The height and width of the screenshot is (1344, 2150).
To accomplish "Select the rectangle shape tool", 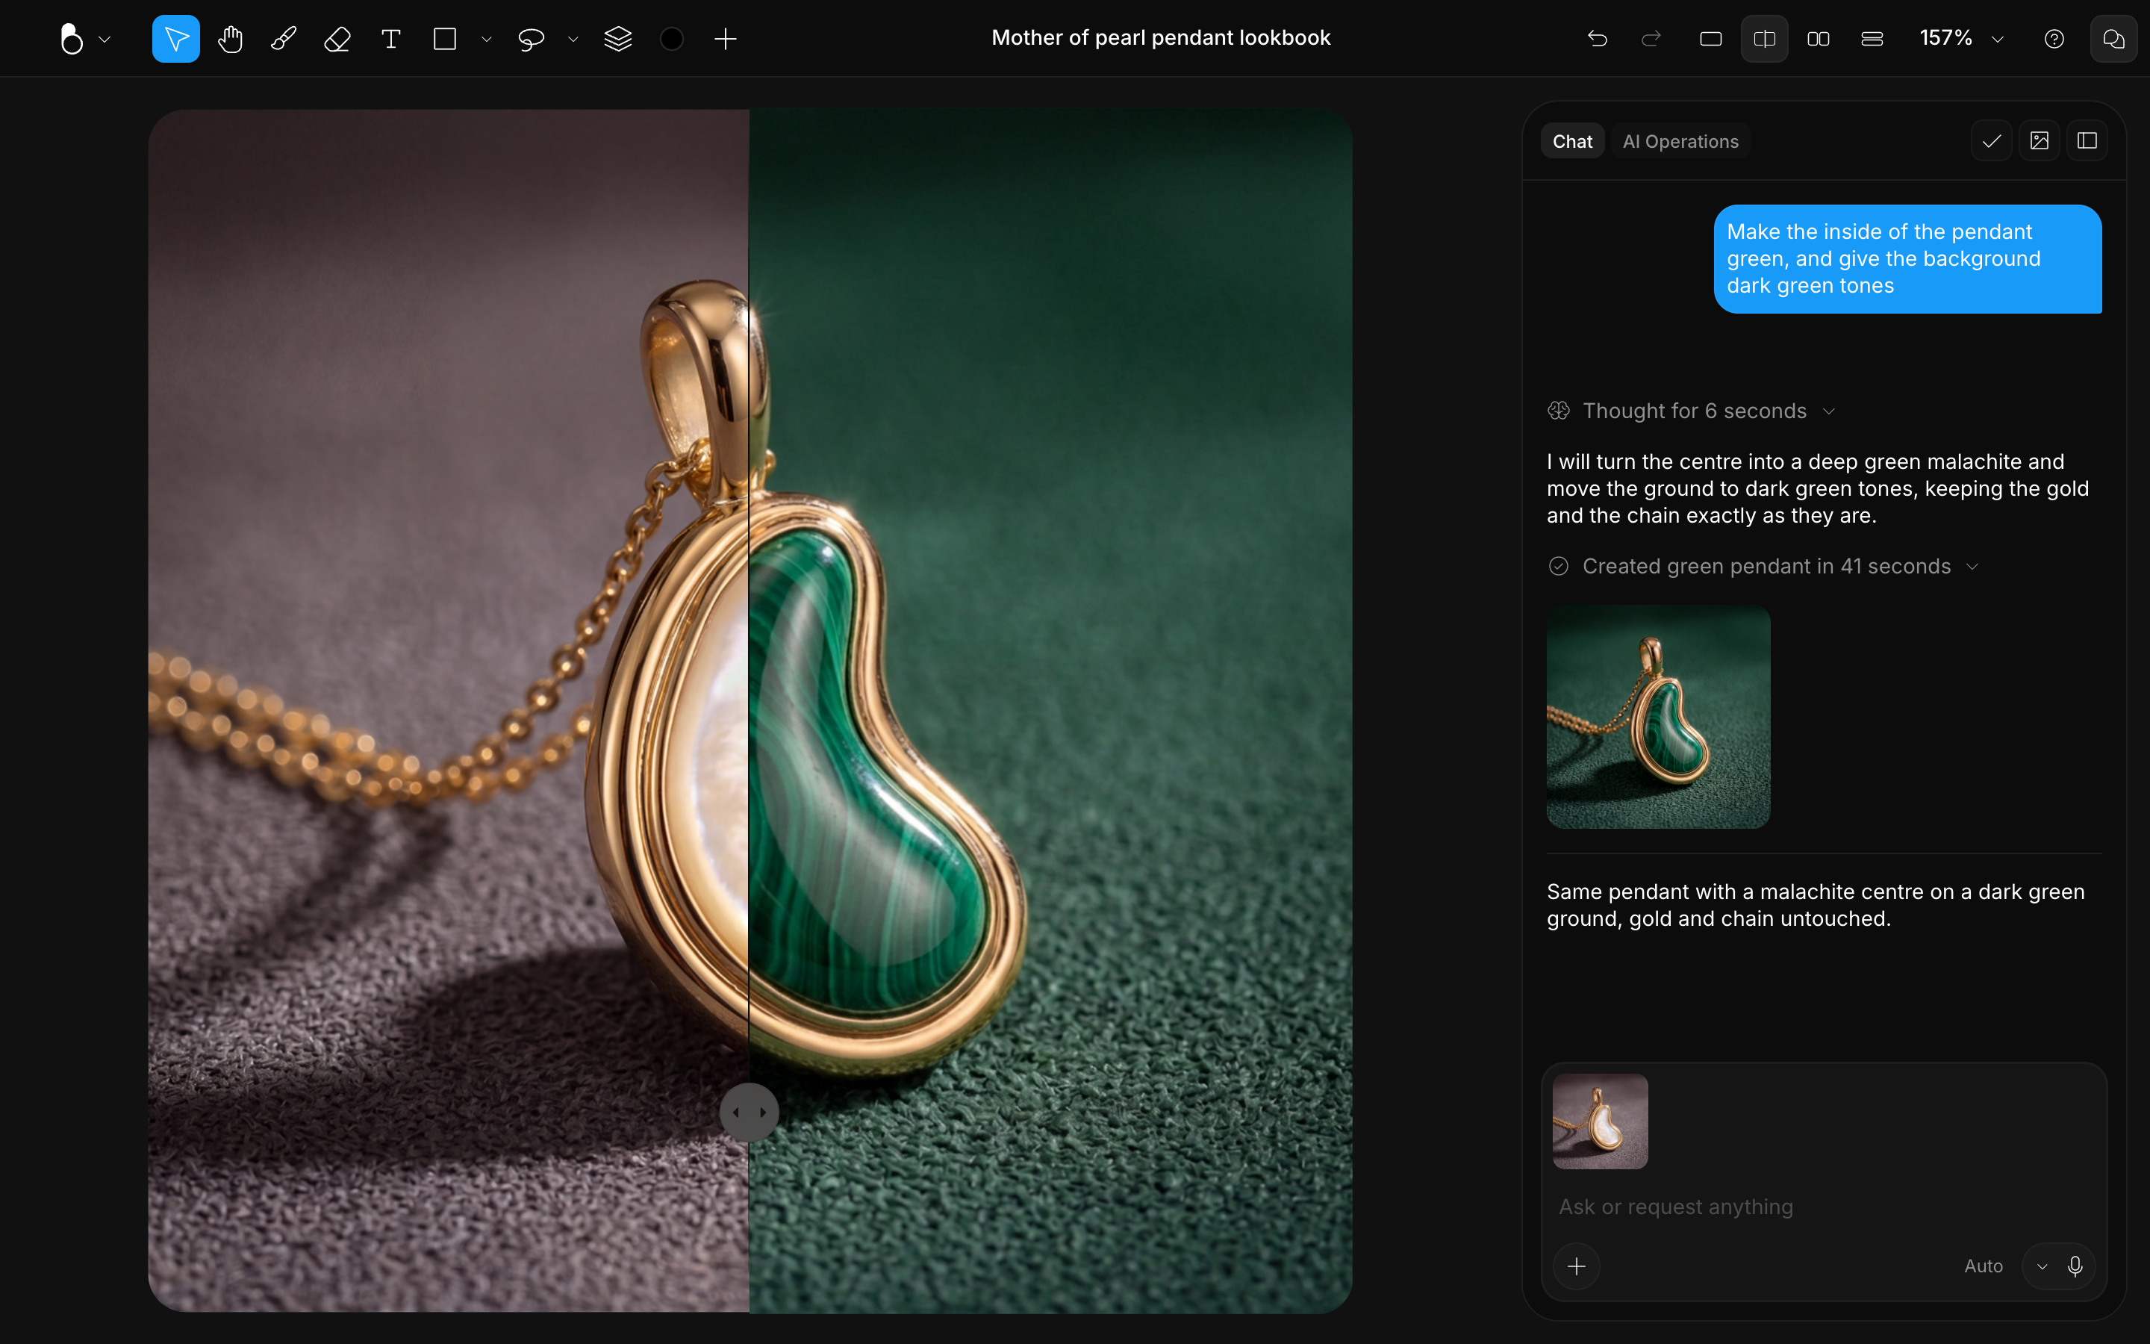I will [x=444, y=38].
